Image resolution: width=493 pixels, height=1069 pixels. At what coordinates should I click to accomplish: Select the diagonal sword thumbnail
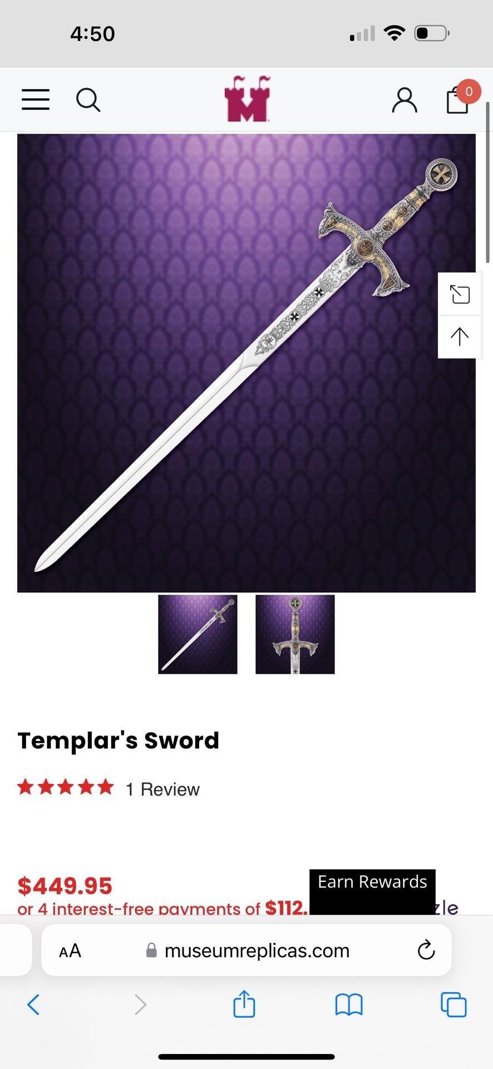pos(198,634)
